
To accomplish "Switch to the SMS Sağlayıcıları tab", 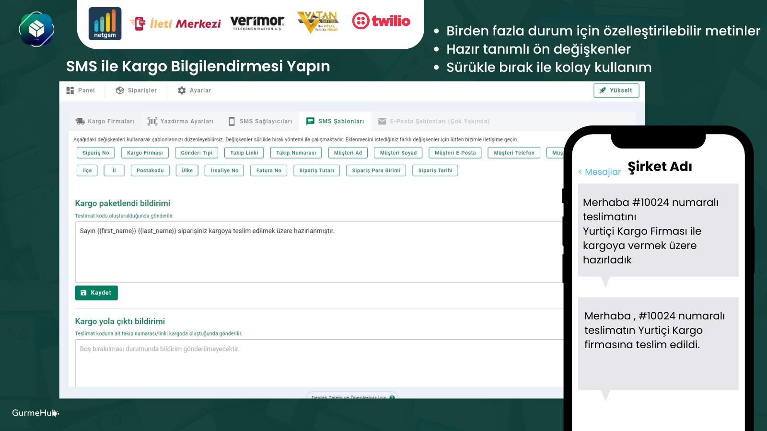I will [260, 122].
